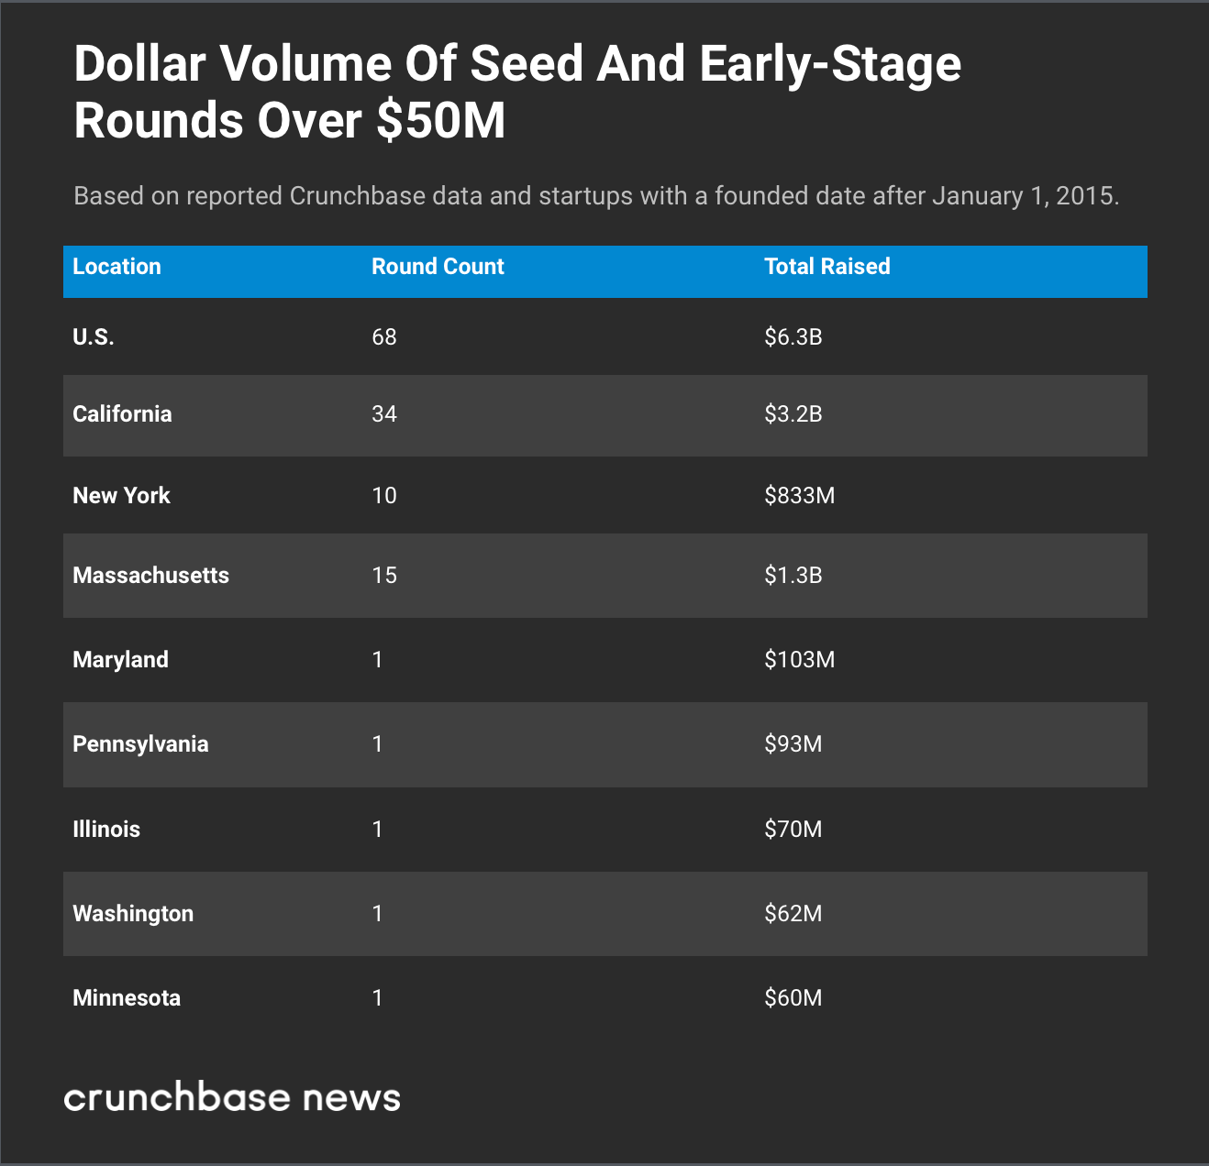The width and height of the screenshot is (1209, 1166).
Task: Click the $6.3B total raised value
Action: pyautogui.click(x=793, y=337)
